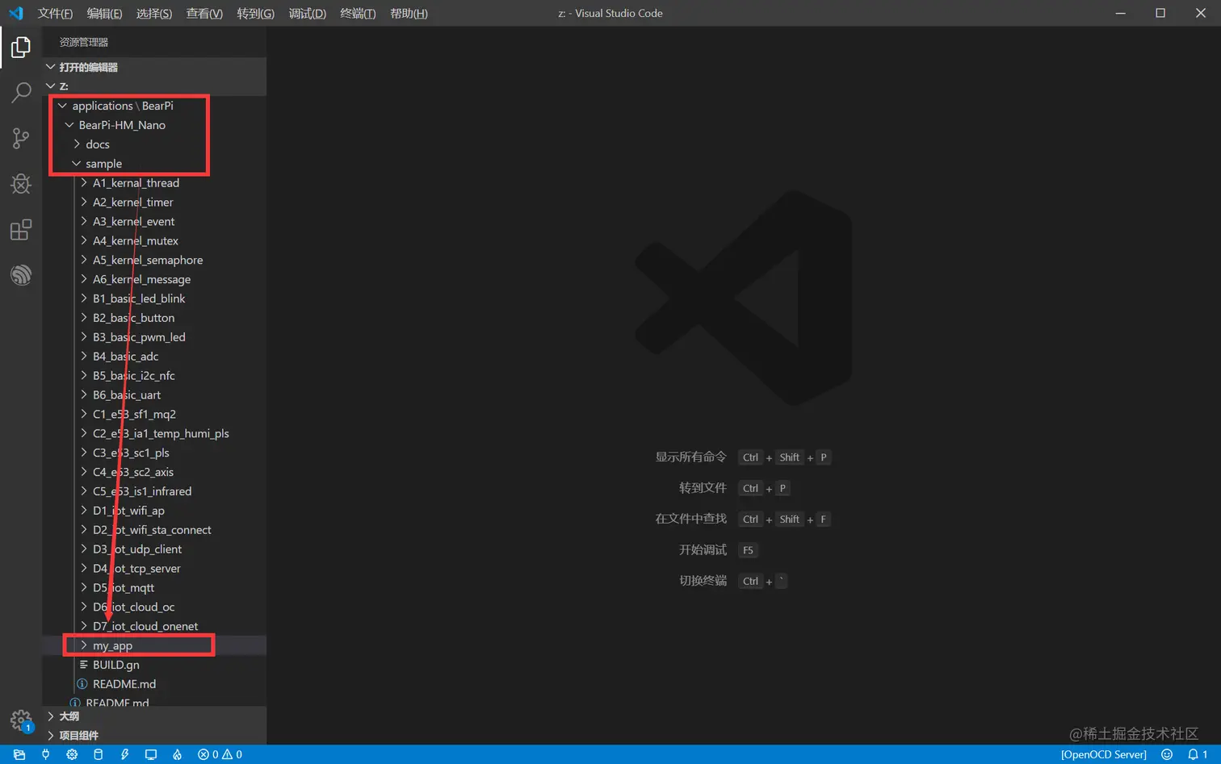
Task: Click the flame build-flash-monitor icon in the status bar
Action: point(177,754)
